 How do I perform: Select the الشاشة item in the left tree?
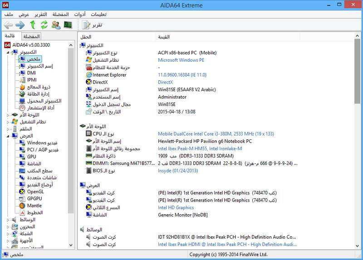(x=34, y=164)
